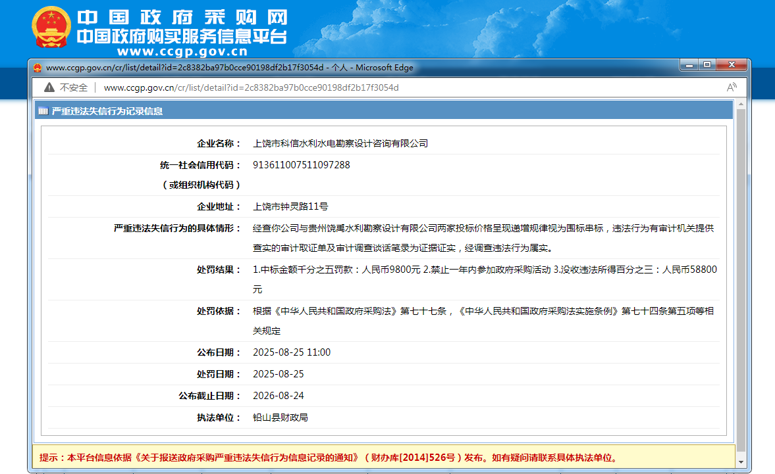Click the 严重违法失信行为的具体情形 label

(x=177, y=228)
